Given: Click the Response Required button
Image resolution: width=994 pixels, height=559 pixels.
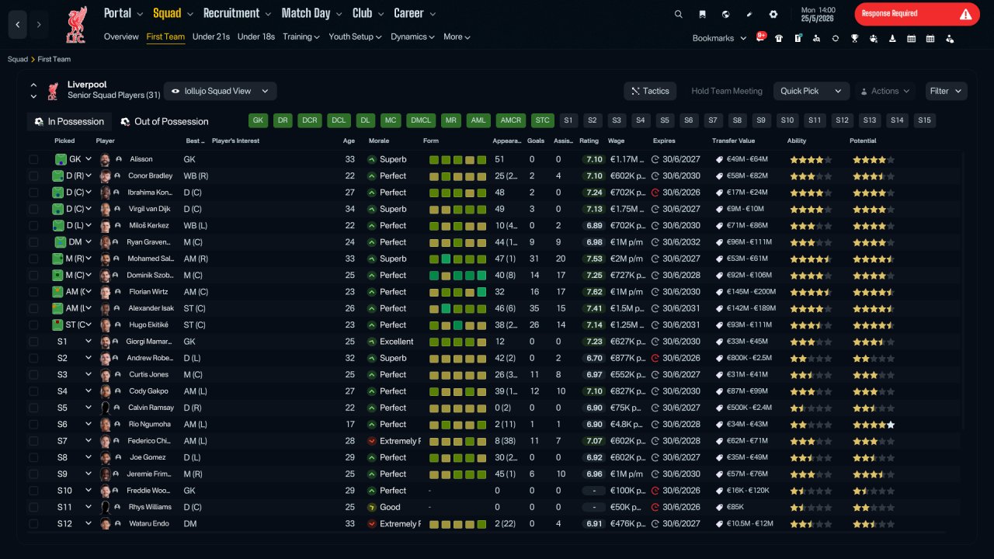Looking at the screenshot, I should [917, 14].
